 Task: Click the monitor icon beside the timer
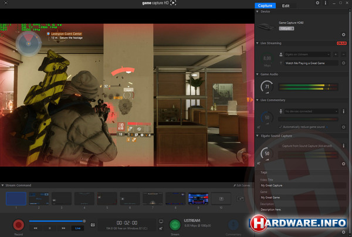click(x=161, y=222)
